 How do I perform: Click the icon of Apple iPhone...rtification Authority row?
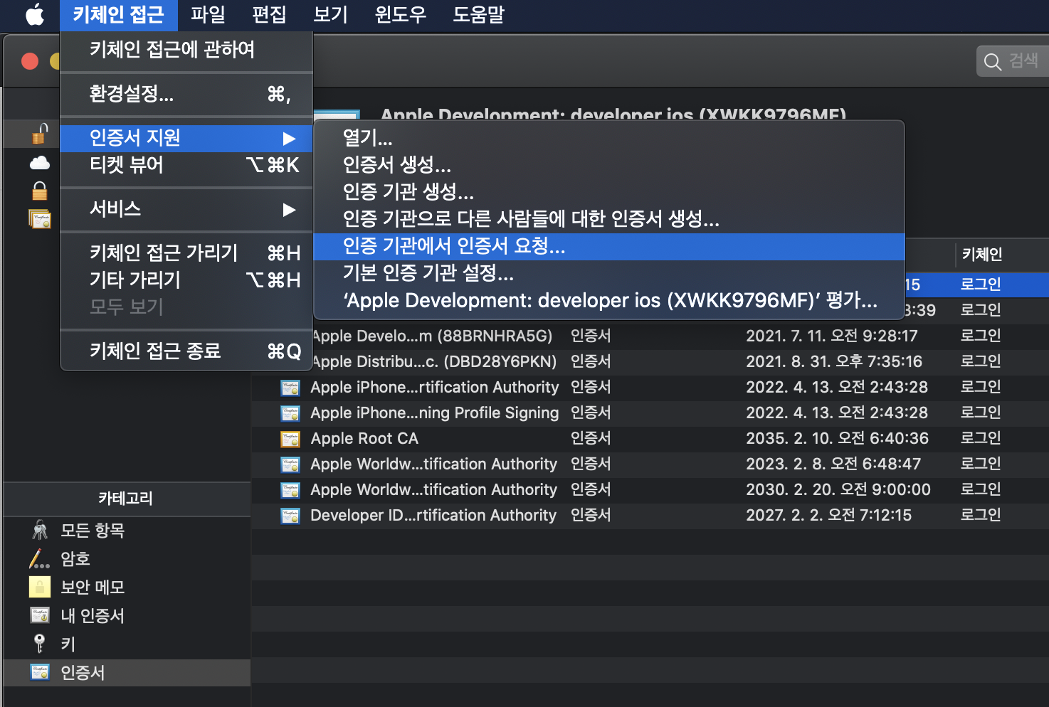(x=290, y=388)
